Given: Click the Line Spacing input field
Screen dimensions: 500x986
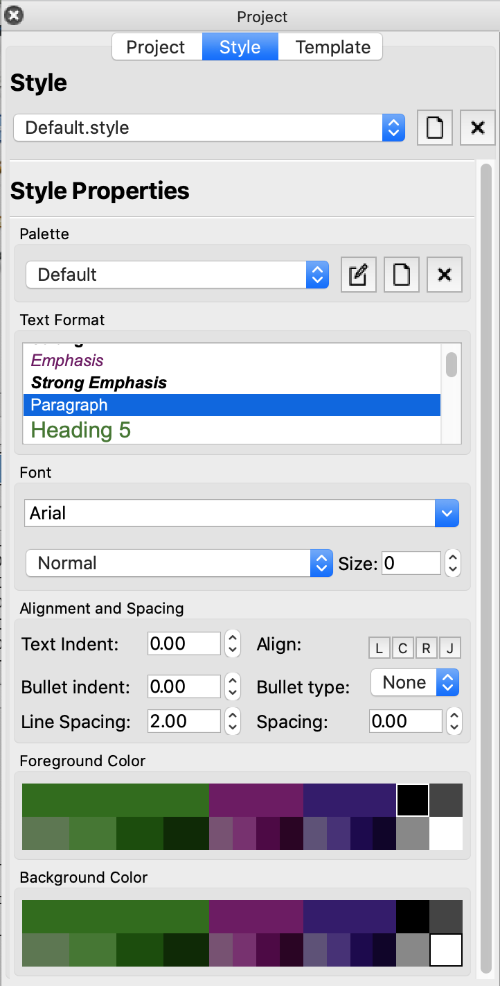Looking at the screenshot, I should click(x=184, y=721).
